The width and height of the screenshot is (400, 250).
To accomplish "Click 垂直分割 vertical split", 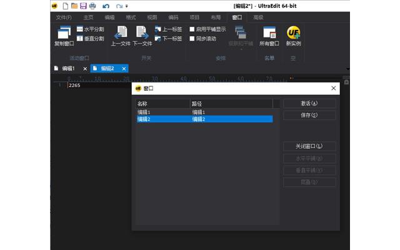I will pyautogui.click(x=90, y=39).
